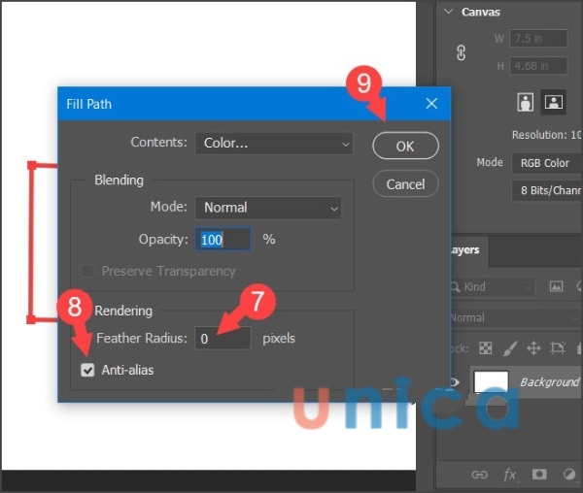This screenshot has height=493, width=583.
Task: Toggle the Anti-alias checkbox
Action: (87, 370)
